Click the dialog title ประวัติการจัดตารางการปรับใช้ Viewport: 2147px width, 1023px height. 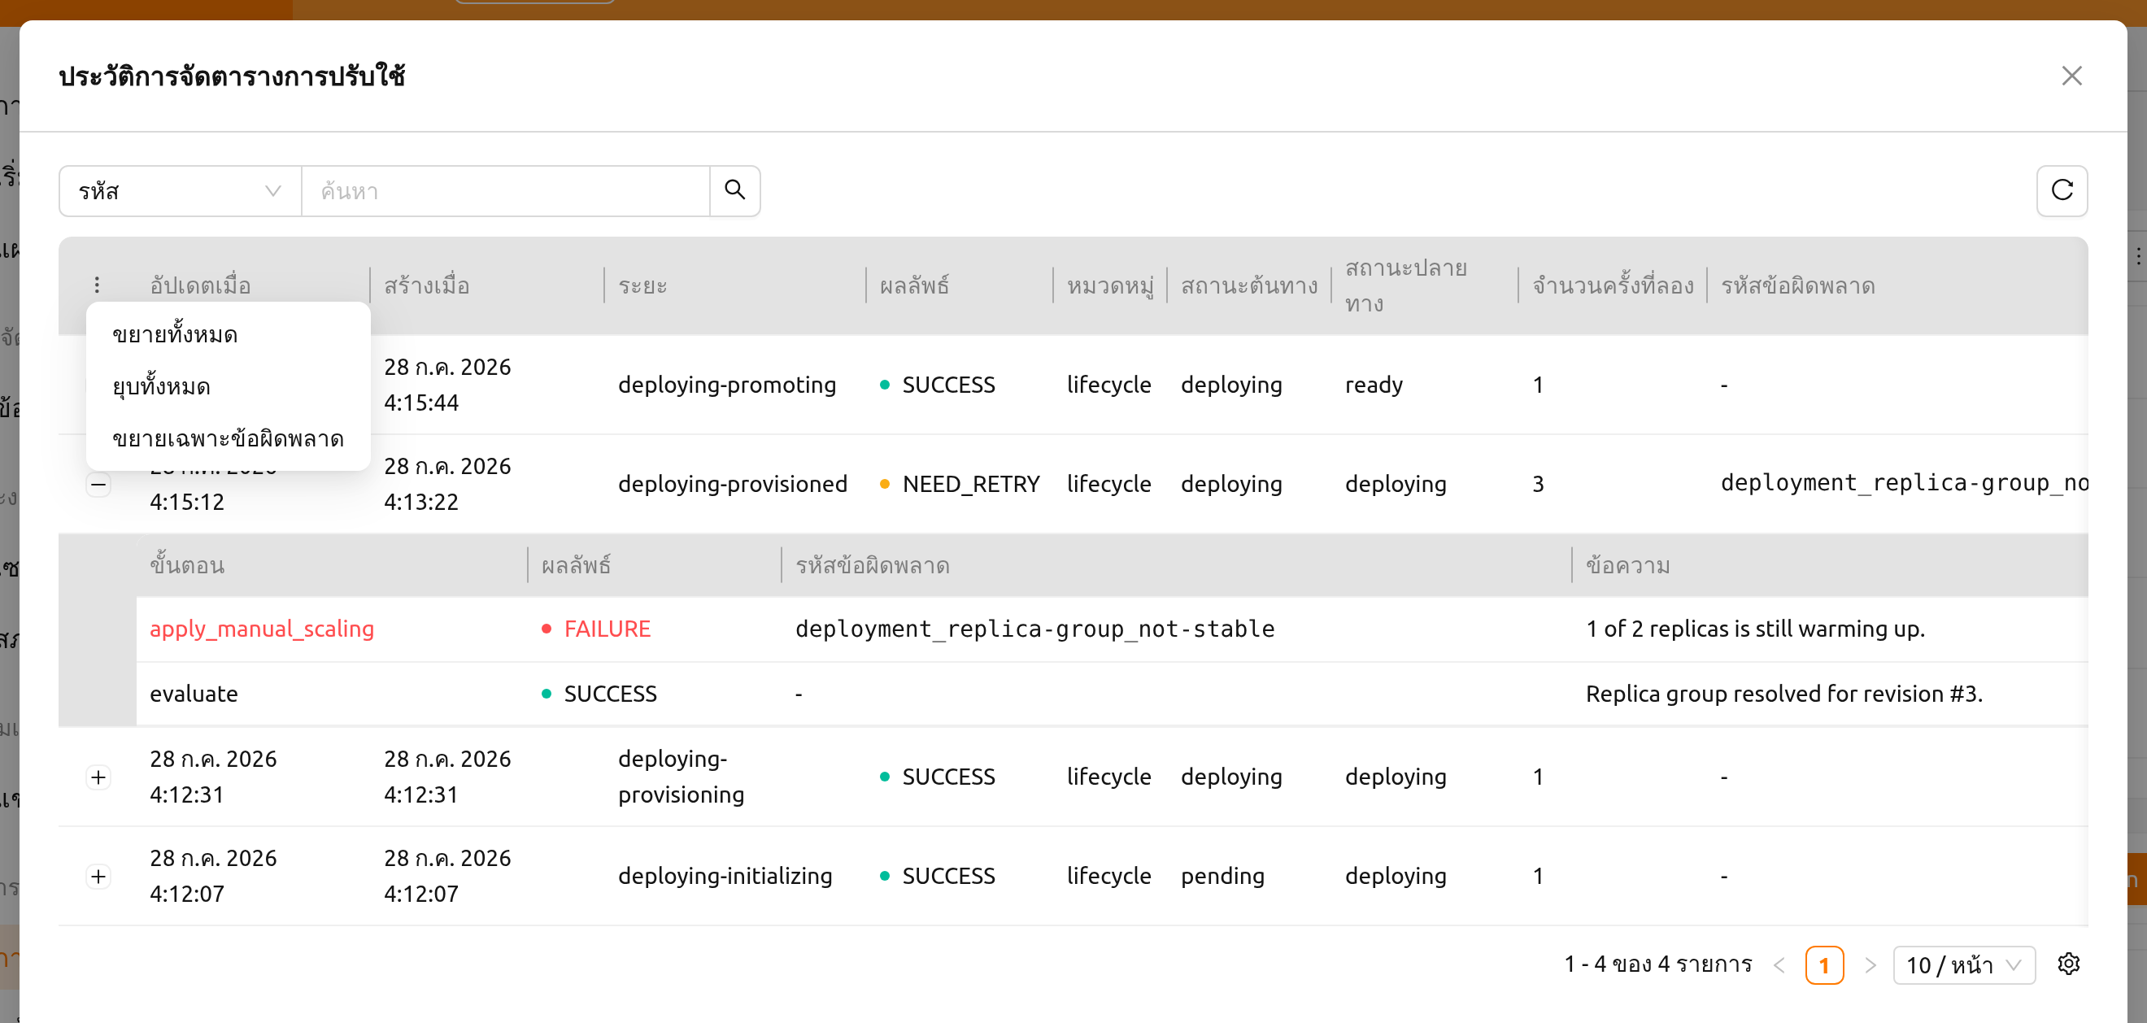point(232,76)
